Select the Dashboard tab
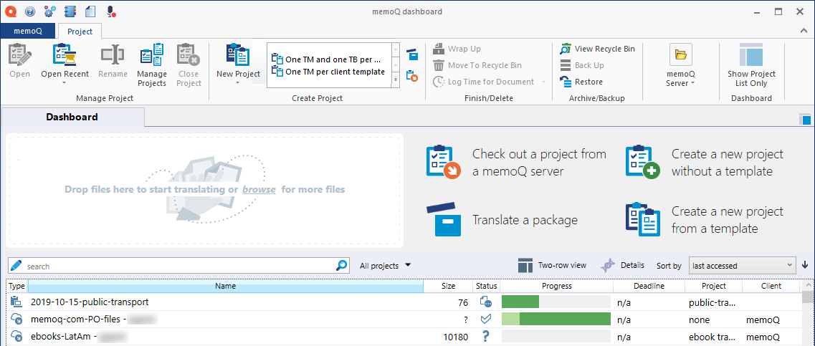Image resolution: width=815 pixels, height=346 pixels. (72, 117)
